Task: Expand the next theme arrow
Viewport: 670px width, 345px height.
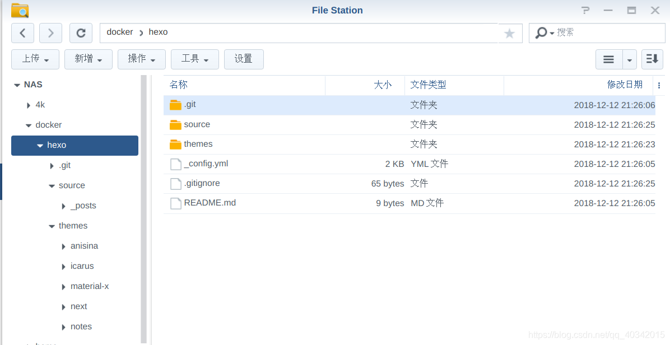Action: point(64,306)
